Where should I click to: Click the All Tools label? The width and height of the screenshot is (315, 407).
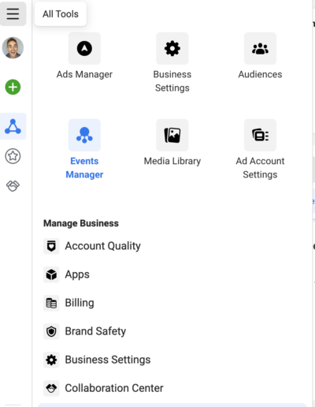pyautogui.click(x=61, y=14)
